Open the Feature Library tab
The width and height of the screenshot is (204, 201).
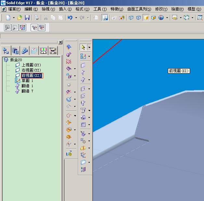(x=15, y=50)
